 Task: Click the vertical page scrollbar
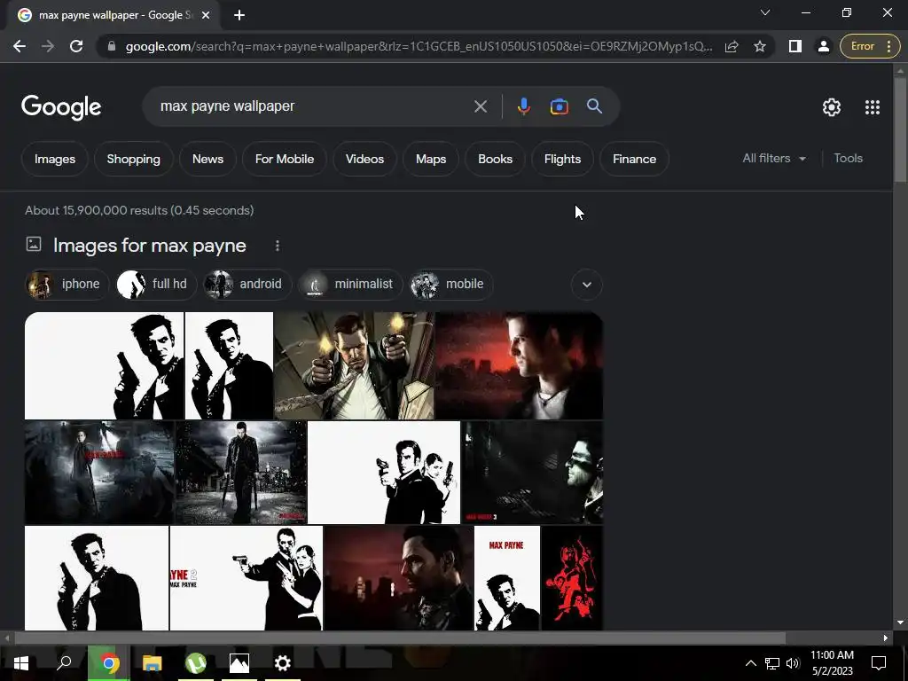click(900, 130)
